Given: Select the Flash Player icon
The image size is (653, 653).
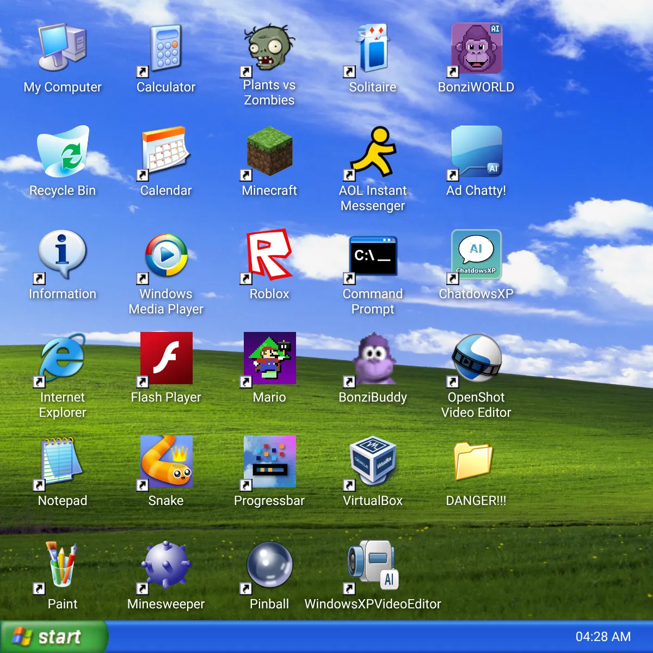Looking at the screenshot, I should 166,358.
